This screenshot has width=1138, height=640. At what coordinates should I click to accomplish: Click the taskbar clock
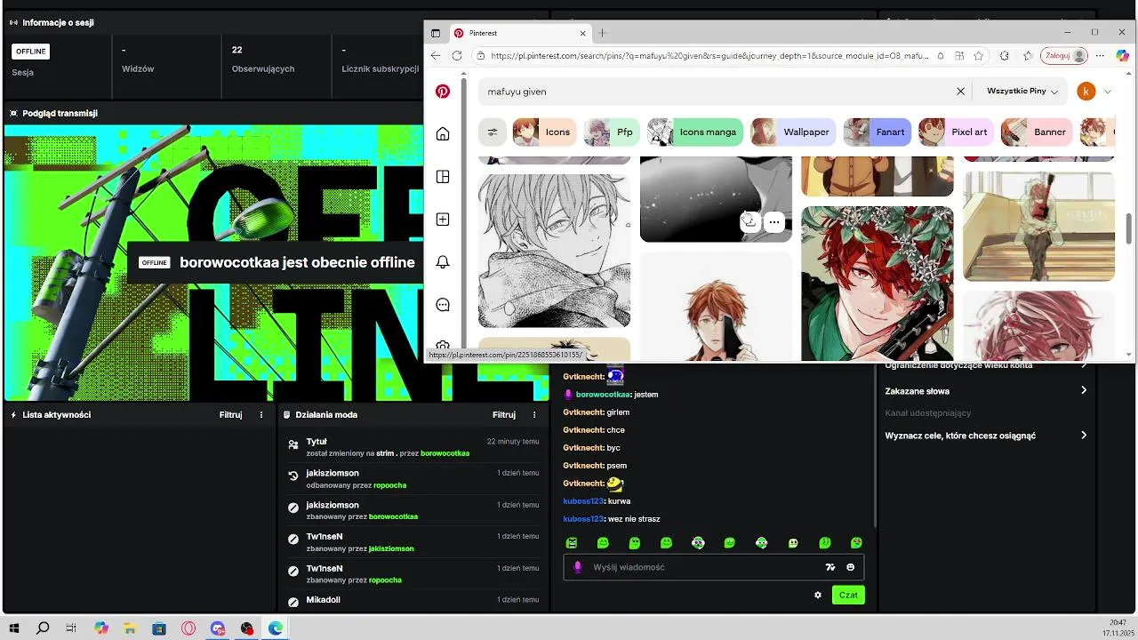(1118, 628)
